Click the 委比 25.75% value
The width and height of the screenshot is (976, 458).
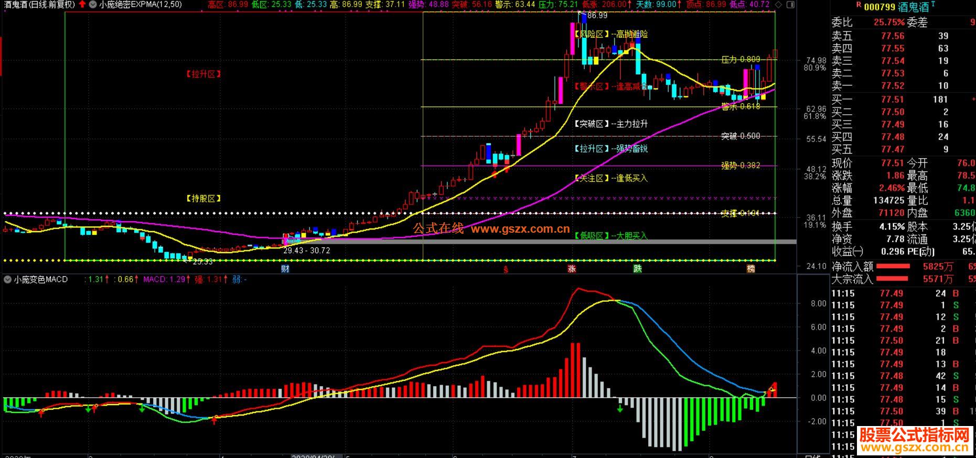[889, 23]
